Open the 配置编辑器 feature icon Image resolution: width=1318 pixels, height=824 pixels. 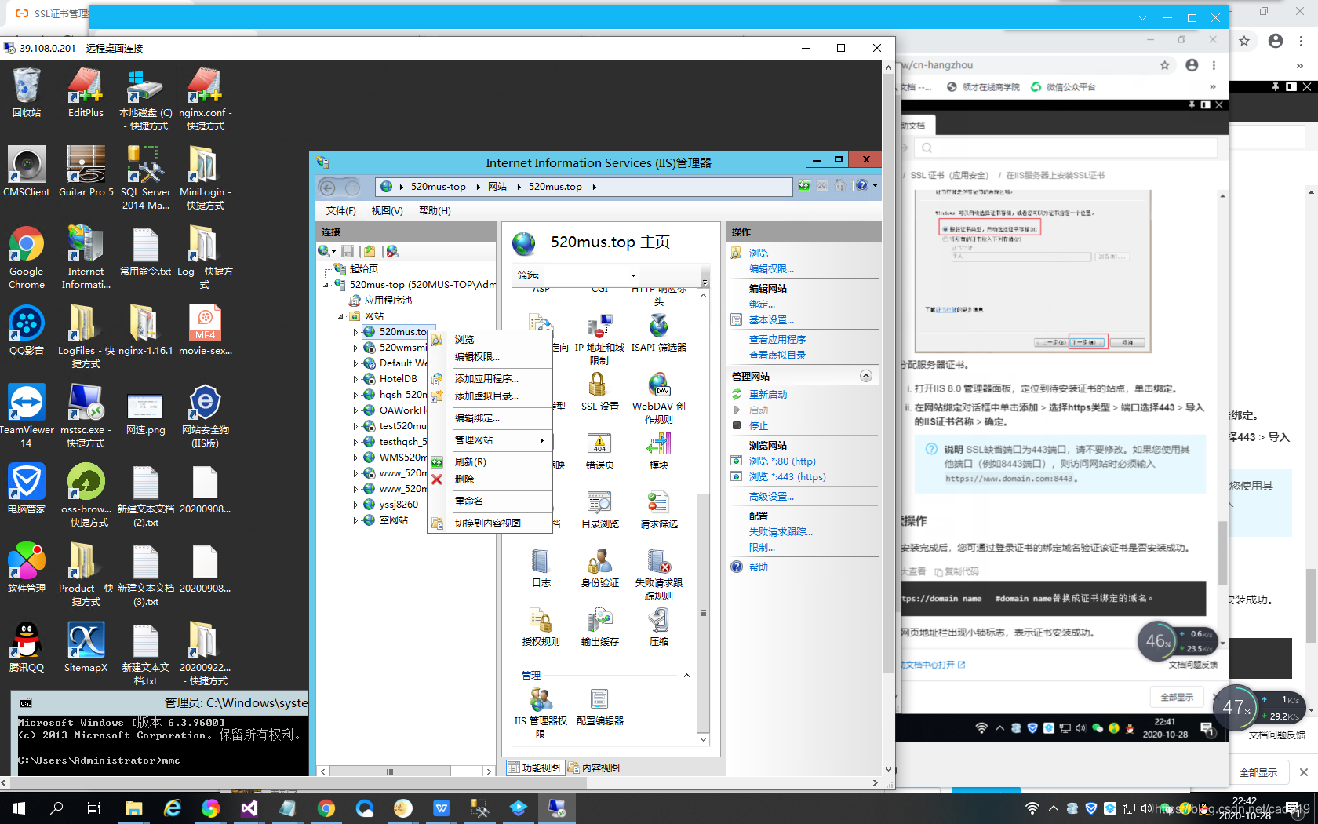599,706
